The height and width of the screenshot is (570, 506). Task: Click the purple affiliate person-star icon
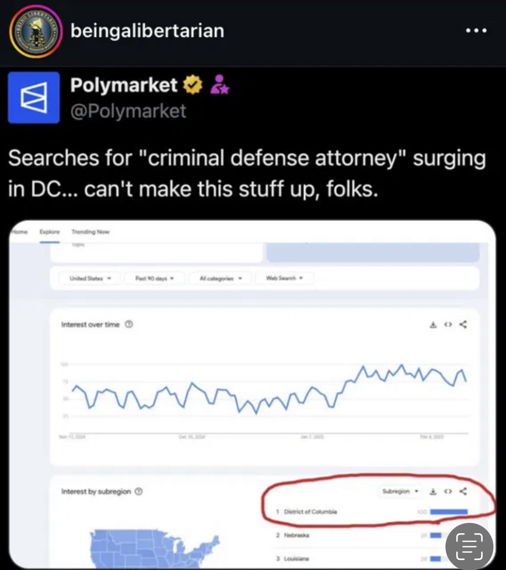pyautogui.click(x=220, y=85)
